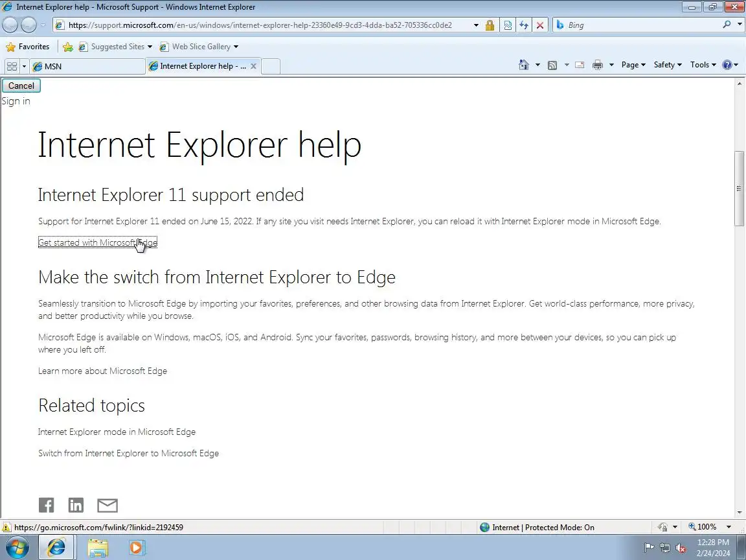The image size is (746, 560).
Task: Open Learn more about Microsoft Edge link
Action: click(x=102, y=371)
